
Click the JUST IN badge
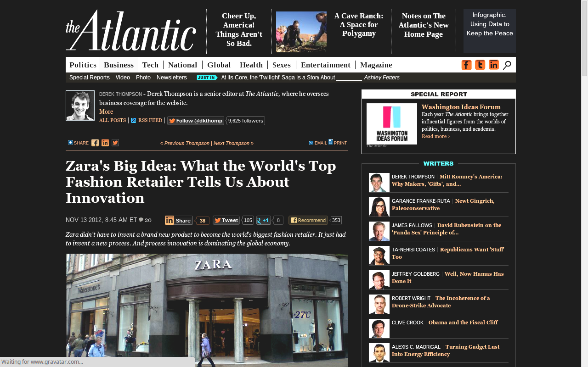pos(207,78)
